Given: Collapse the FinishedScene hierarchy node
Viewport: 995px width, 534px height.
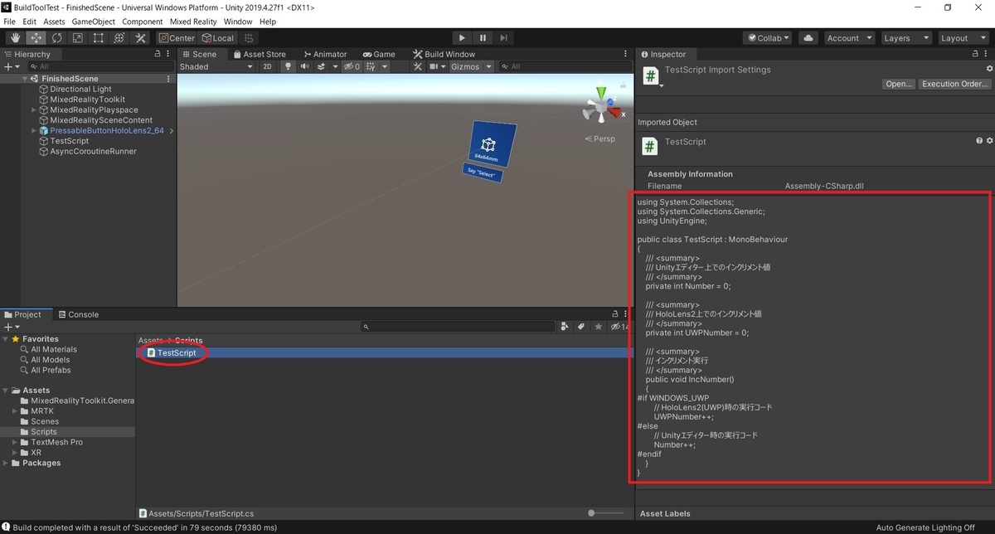Looking at the screenshot, I should click(x=26, y=79).
